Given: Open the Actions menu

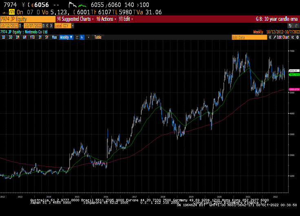Looking at the screenshot, I should tap(106, 19).
